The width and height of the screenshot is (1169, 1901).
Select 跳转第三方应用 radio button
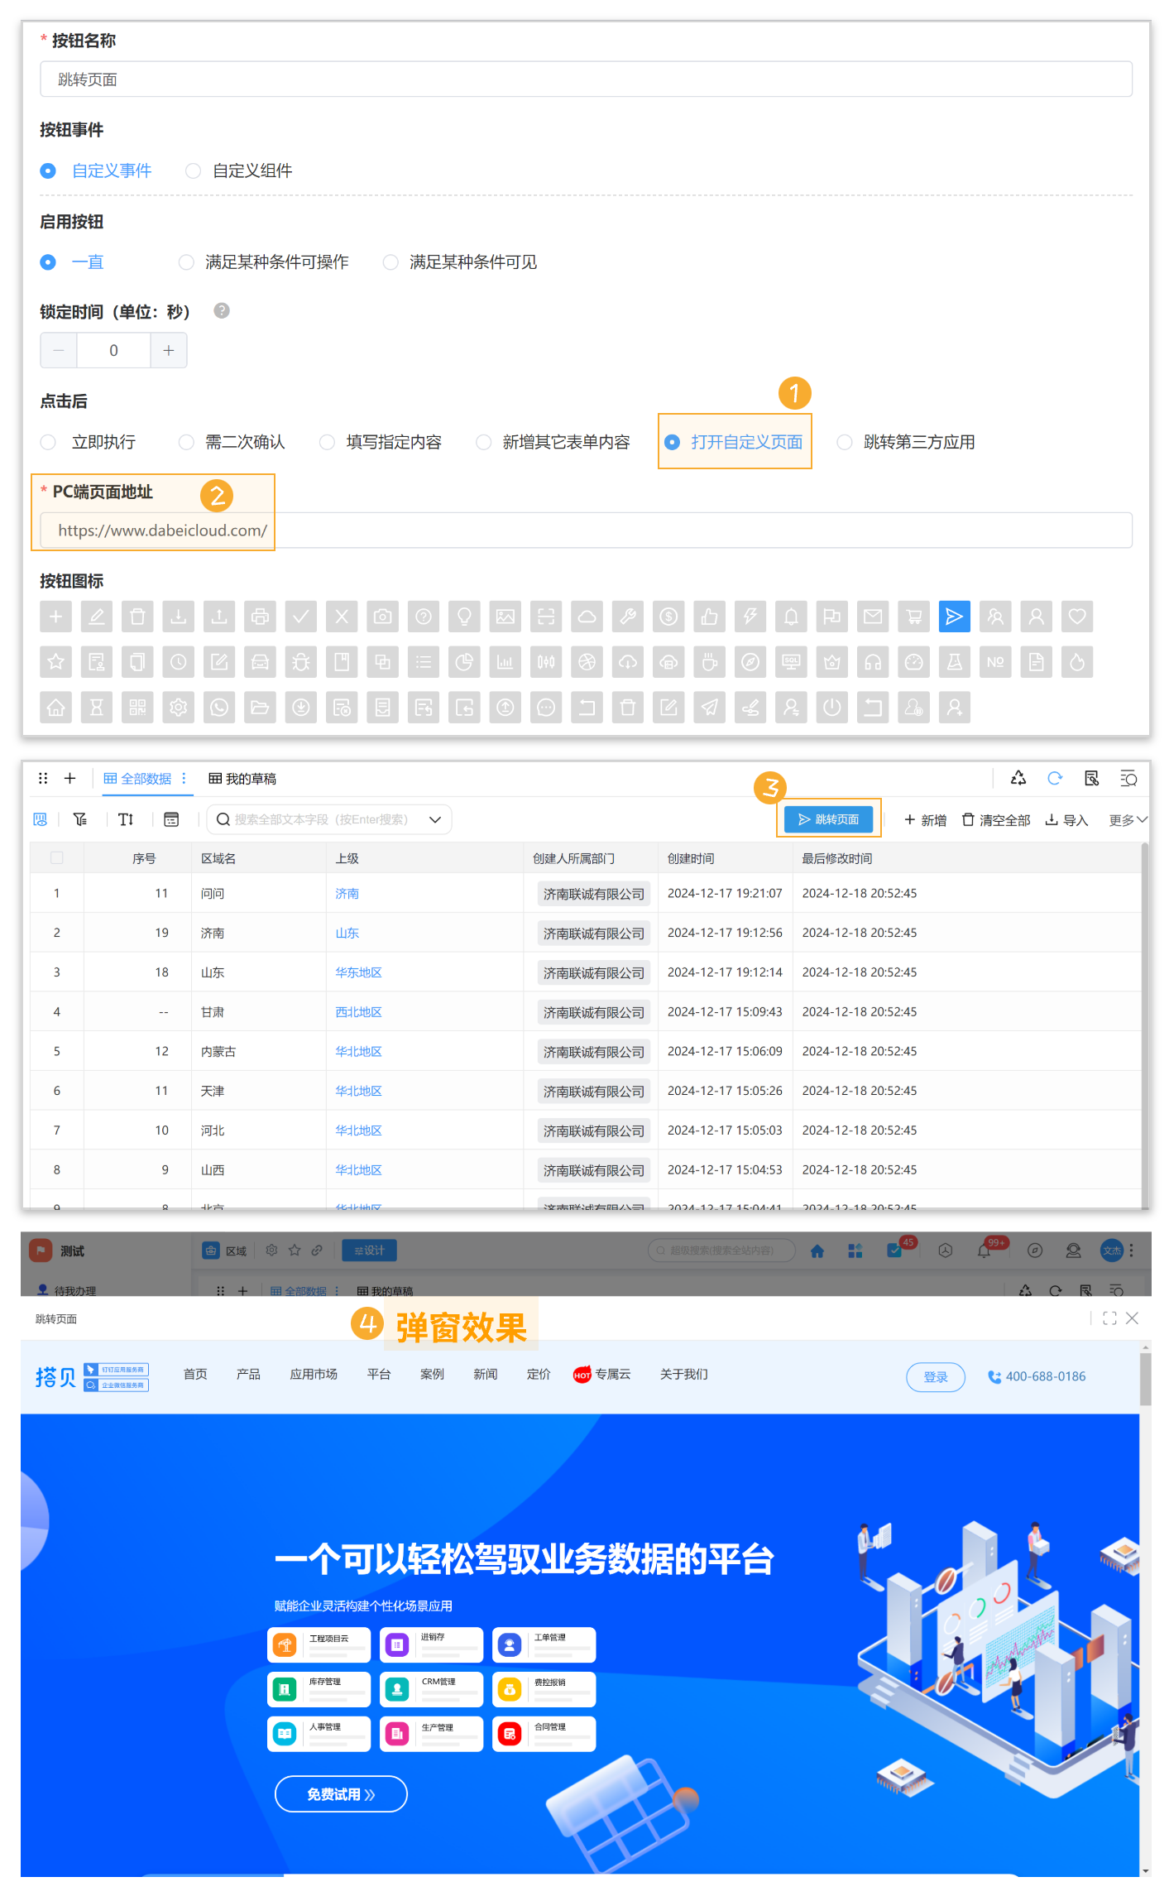click(x=845, y=442)
